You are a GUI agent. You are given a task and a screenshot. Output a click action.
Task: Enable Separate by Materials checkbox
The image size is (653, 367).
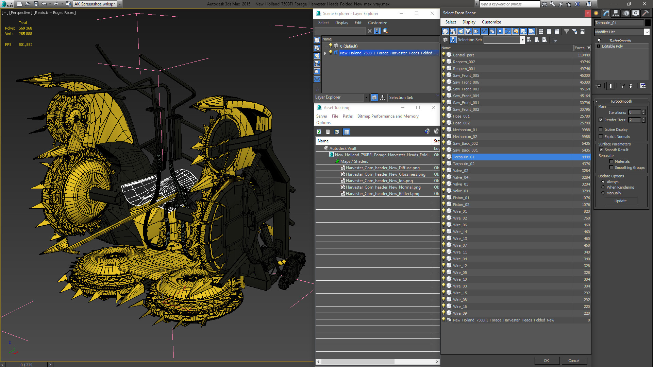pyautogui.click(x=612, y=161)
